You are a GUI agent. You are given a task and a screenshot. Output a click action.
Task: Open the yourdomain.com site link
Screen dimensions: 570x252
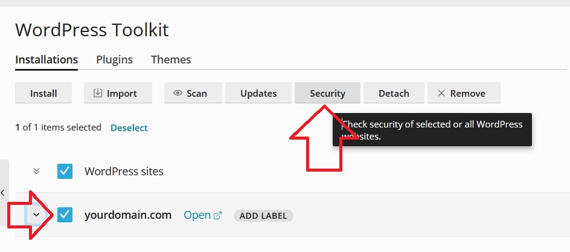(197, 215)
